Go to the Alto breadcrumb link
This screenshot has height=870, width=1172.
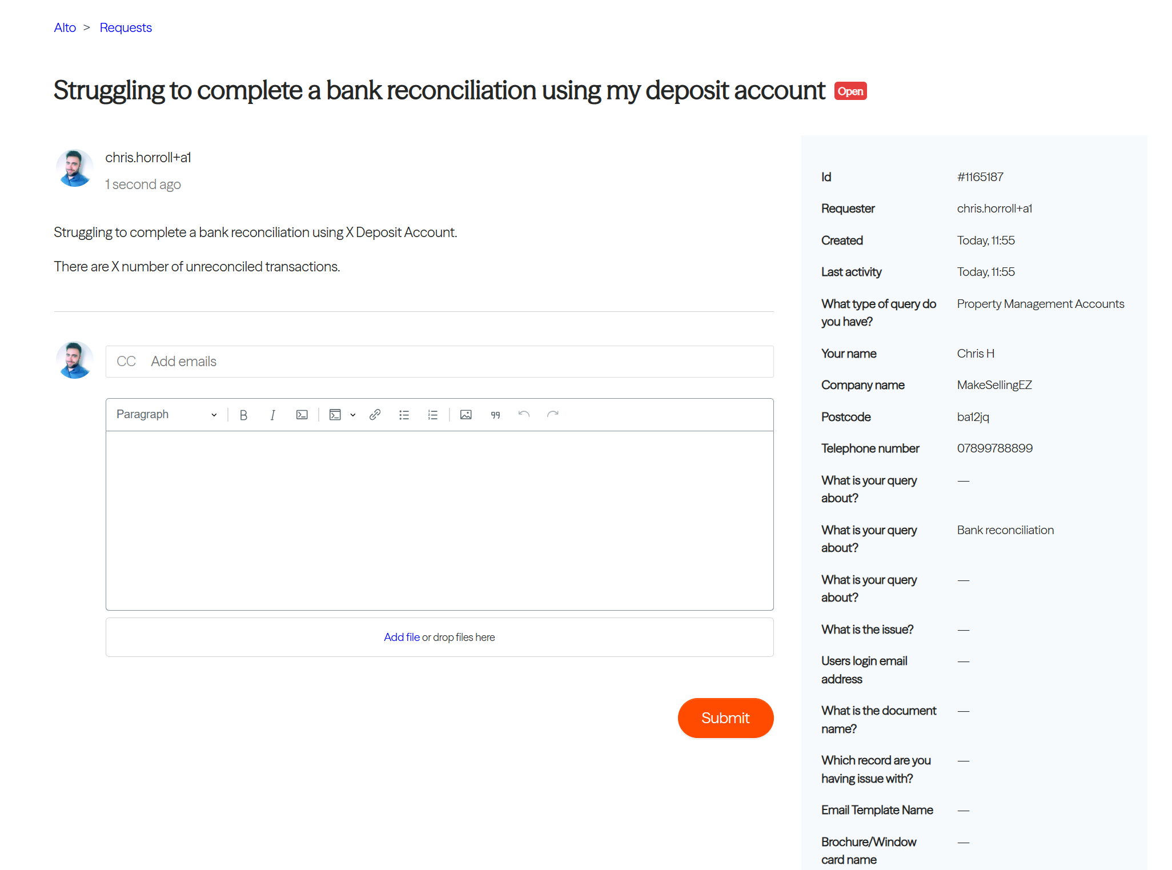point(65,28)
